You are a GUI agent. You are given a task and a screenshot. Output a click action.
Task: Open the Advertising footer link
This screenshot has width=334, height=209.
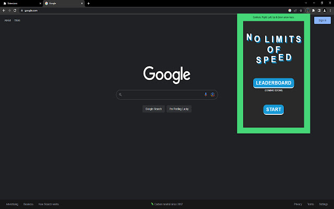12,204
